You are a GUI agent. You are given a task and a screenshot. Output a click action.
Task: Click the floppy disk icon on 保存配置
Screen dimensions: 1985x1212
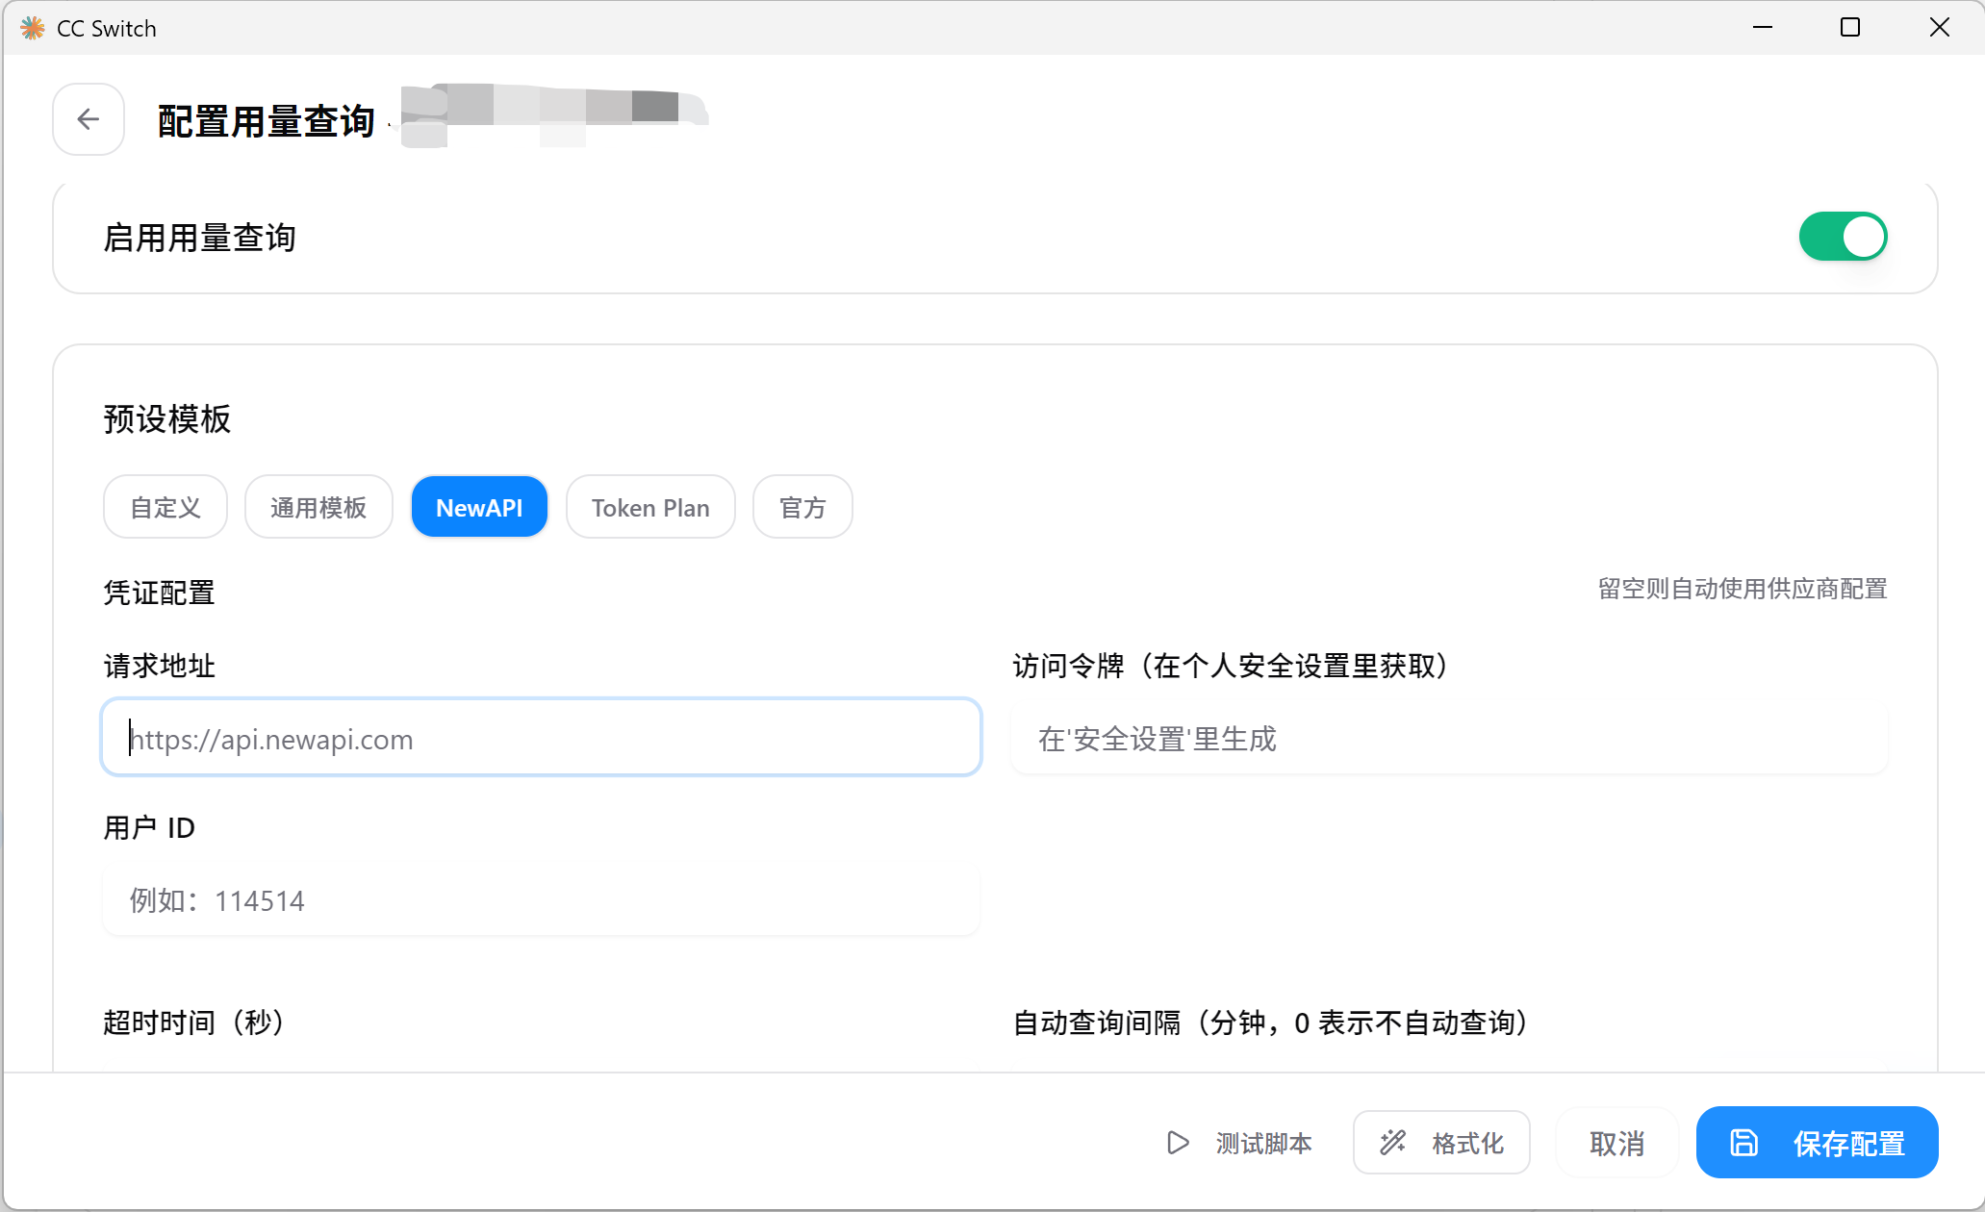pyautogui.click(x=1743, y=1143)
